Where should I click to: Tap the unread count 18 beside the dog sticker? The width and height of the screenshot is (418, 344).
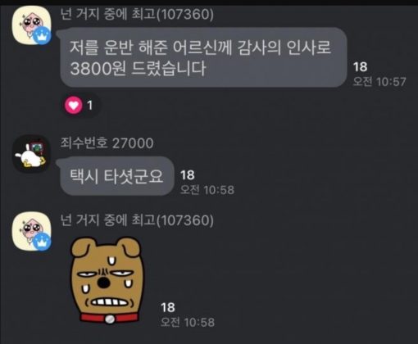point(168,307)
